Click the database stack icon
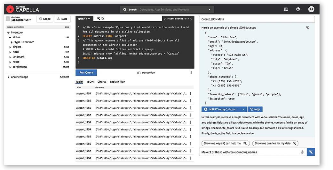This screenshot has width=333, height=170. (8, 18)
